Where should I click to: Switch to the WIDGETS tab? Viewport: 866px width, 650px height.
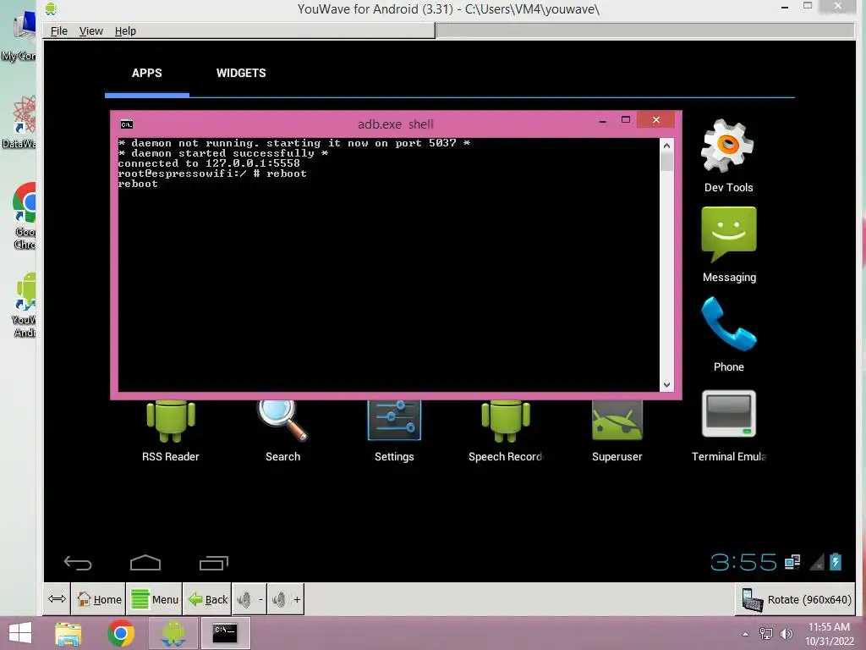tap(241, 73)
